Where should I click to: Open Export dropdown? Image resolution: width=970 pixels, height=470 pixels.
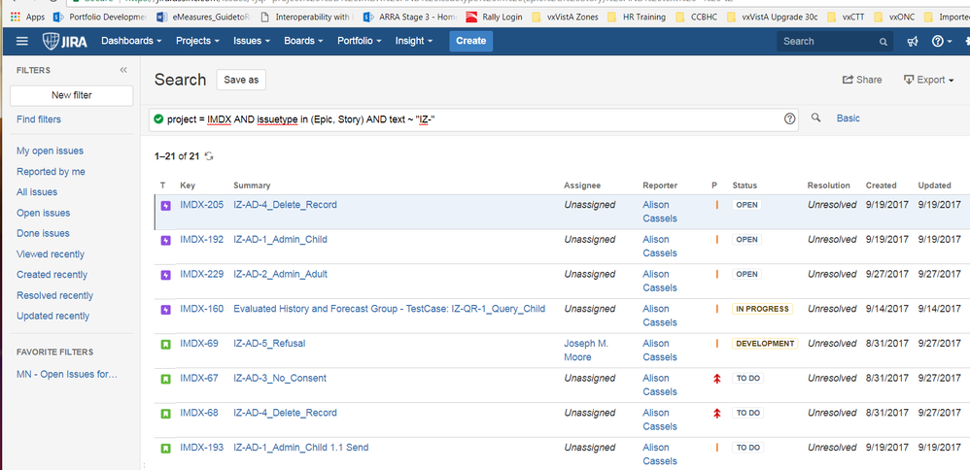(x=928, y=80)
